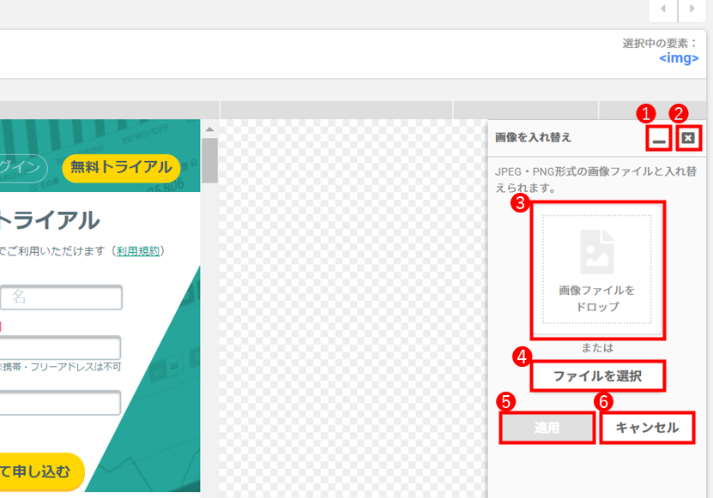
Task: Click the scroll up arrow of preview
Action: coord(209,129)
